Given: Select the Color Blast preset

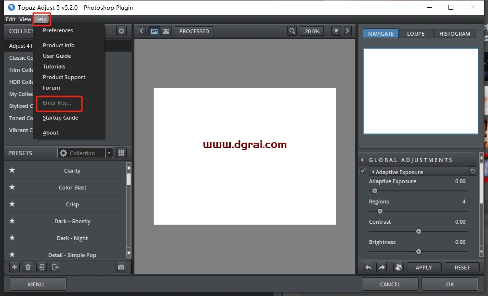Looking at the screenshot, I should (x=72, y=187).
